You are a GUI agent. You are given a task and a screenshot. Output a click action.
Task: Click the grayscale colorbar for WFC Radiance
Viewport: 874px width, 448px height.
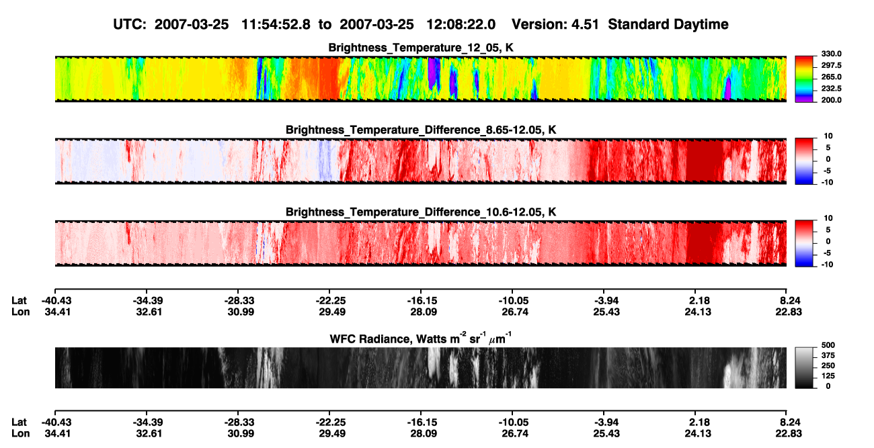[x=805, y=367]
